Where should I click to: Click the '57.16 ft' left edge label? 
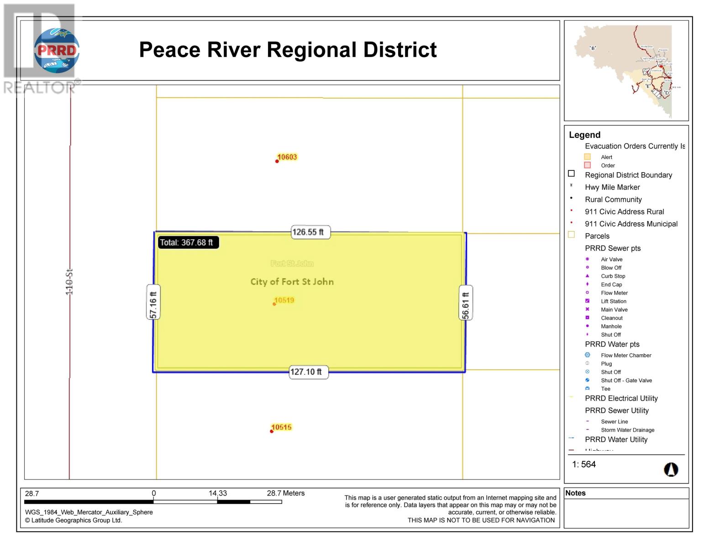pos(153,302)
